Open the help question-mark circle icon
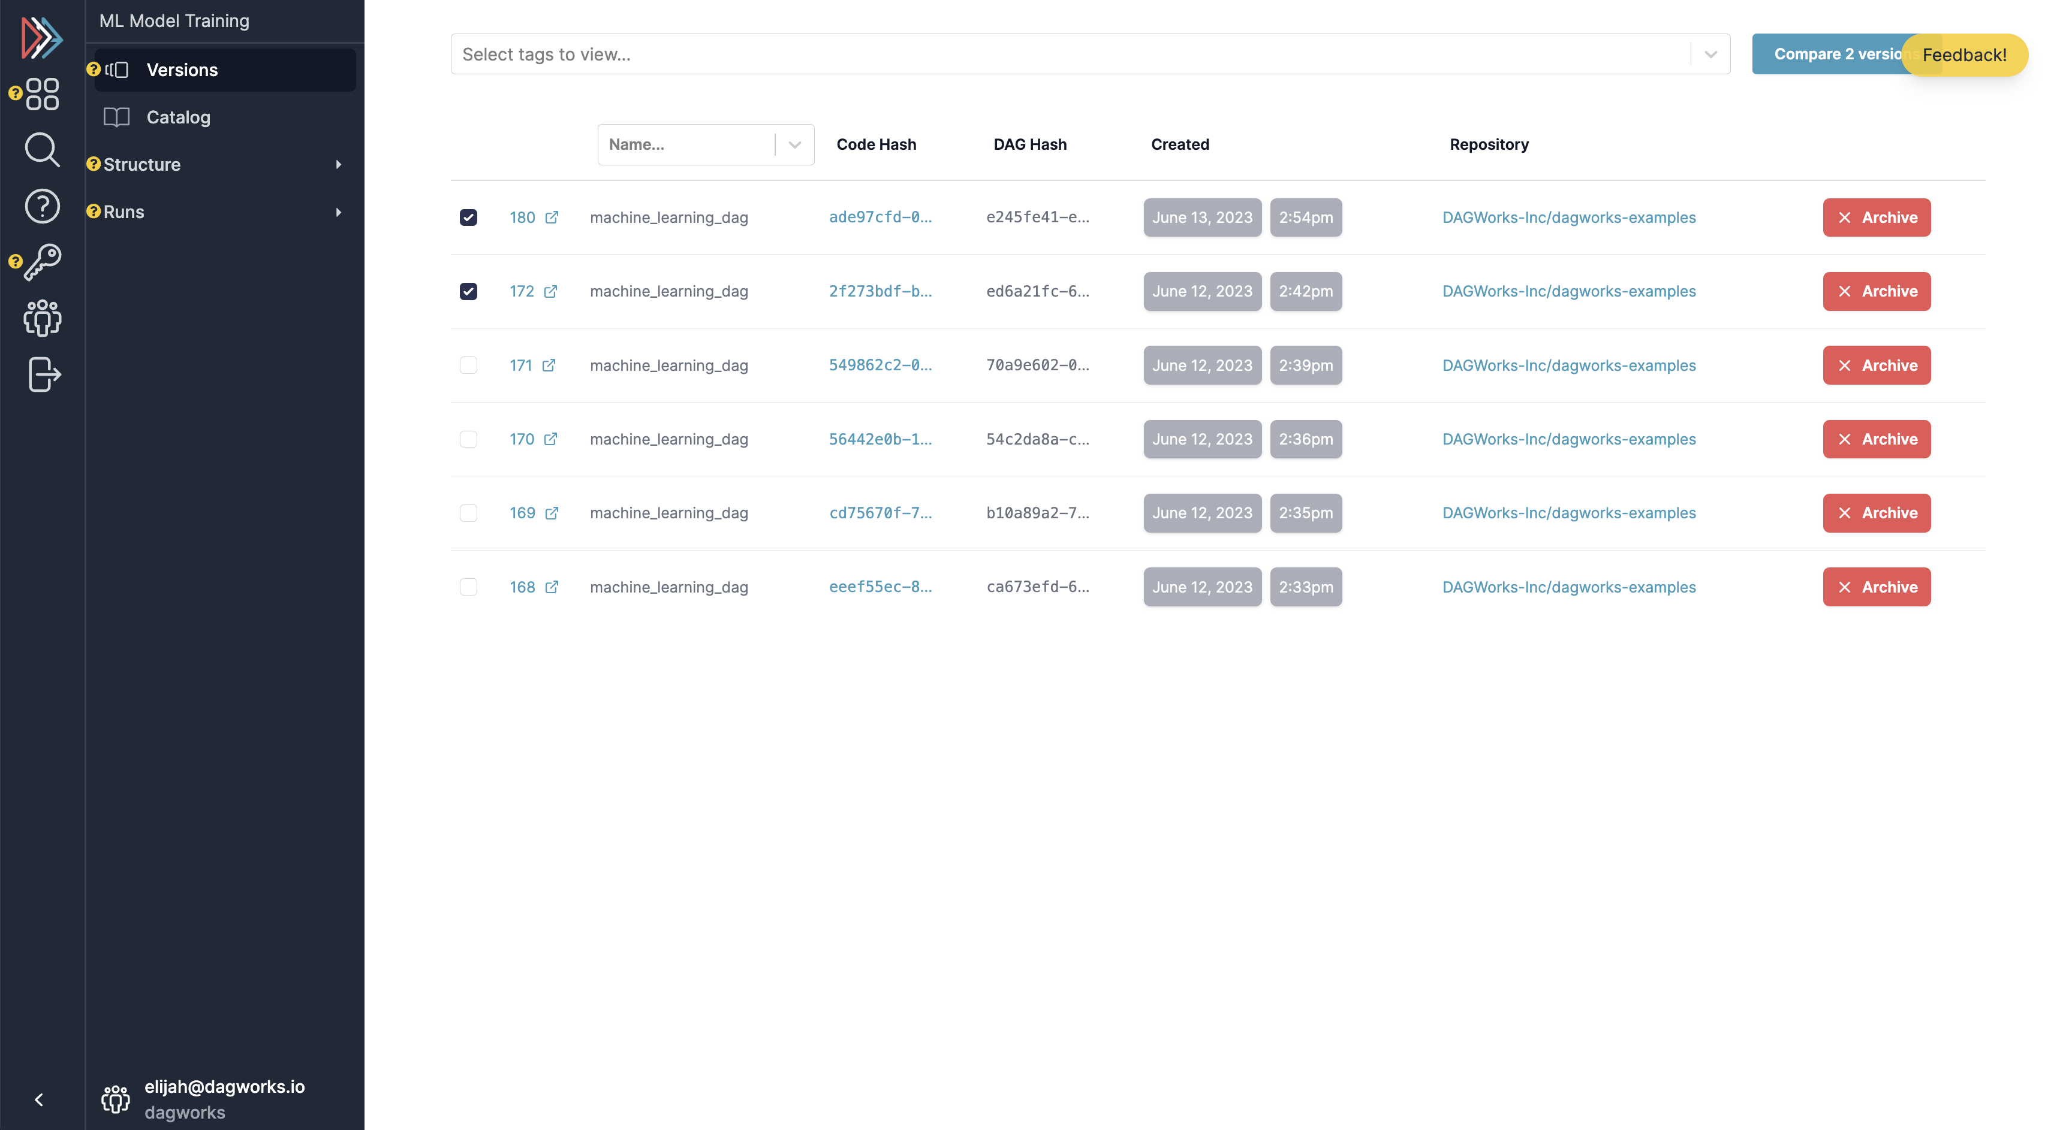The width and height of the screenshot is (2060, 1130). point(43,206)
